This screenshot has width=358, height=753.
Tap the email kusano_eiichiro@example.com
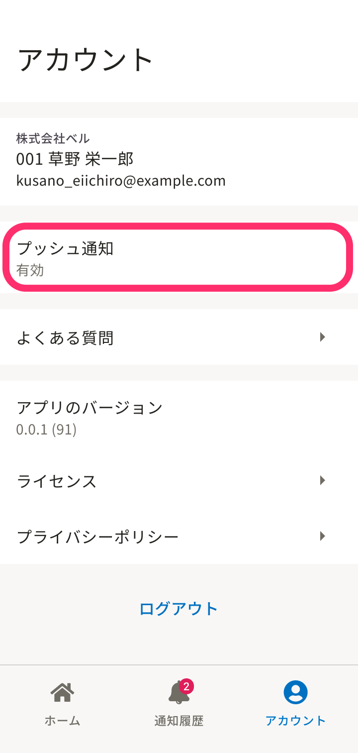pyautogui.click(x=121, y=181)
